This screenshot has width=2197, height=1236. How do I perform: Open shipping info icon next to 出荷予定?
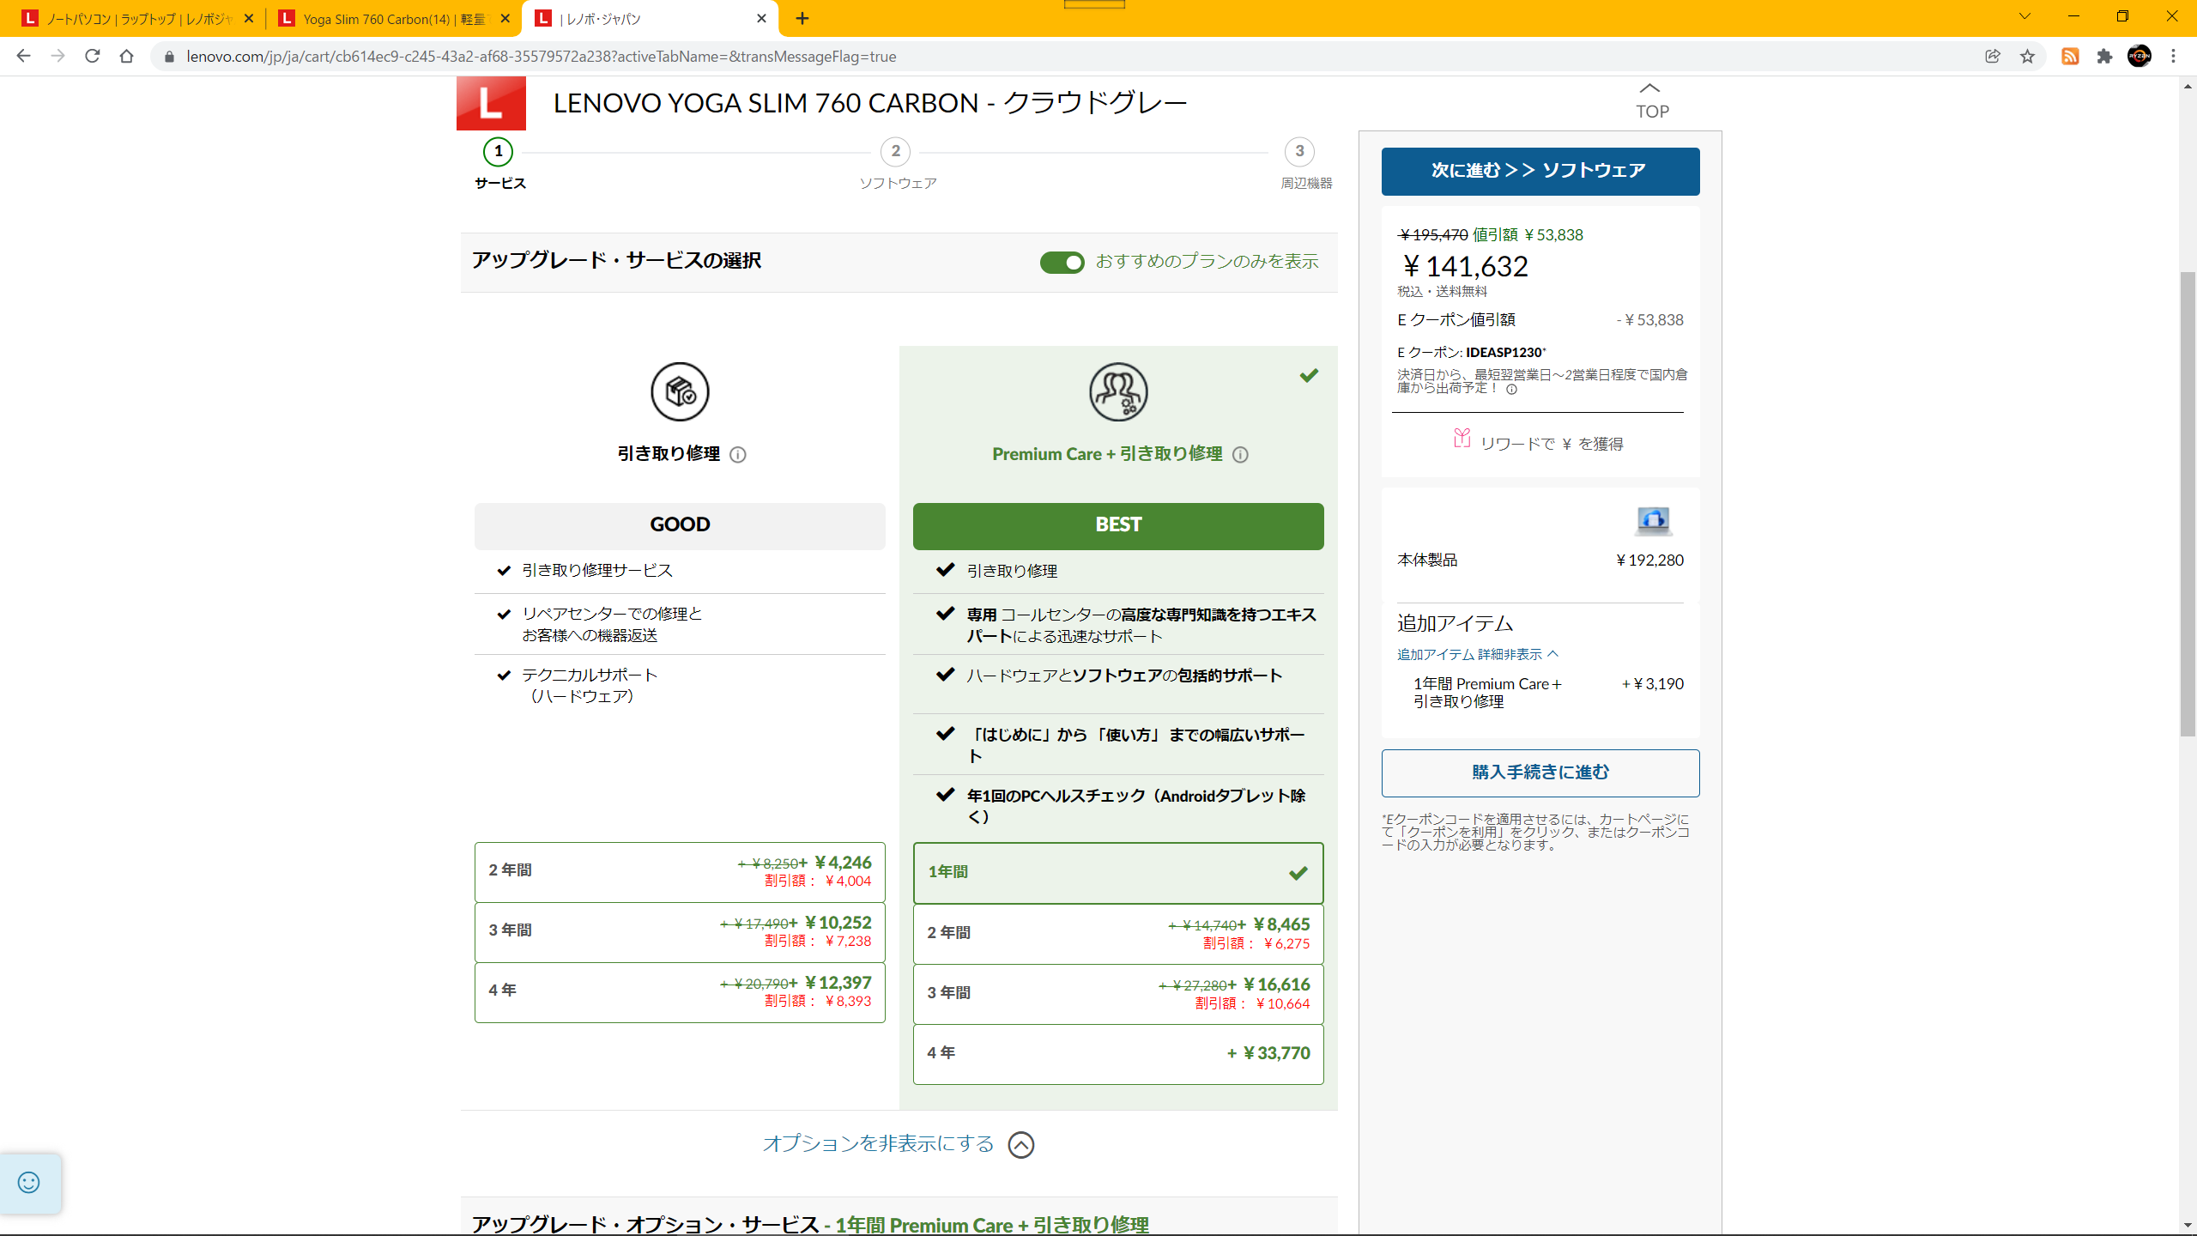[1512, 389]
